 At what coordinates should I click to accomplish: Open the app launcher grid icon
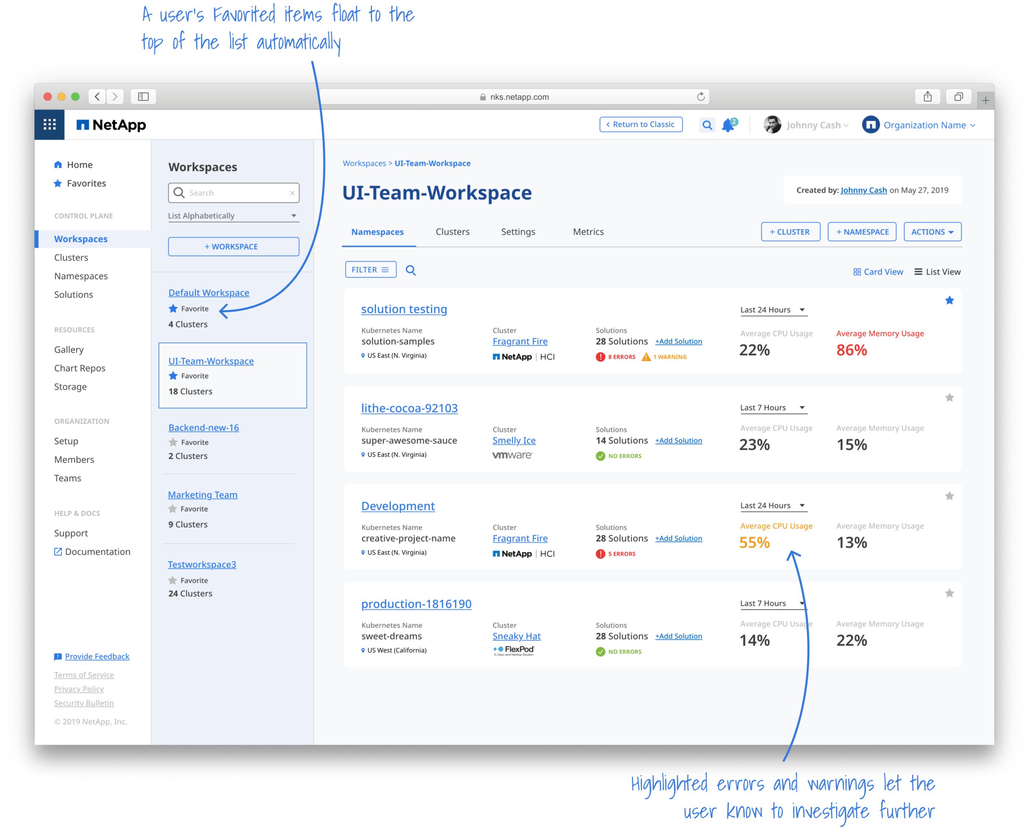tap(50, 125)
